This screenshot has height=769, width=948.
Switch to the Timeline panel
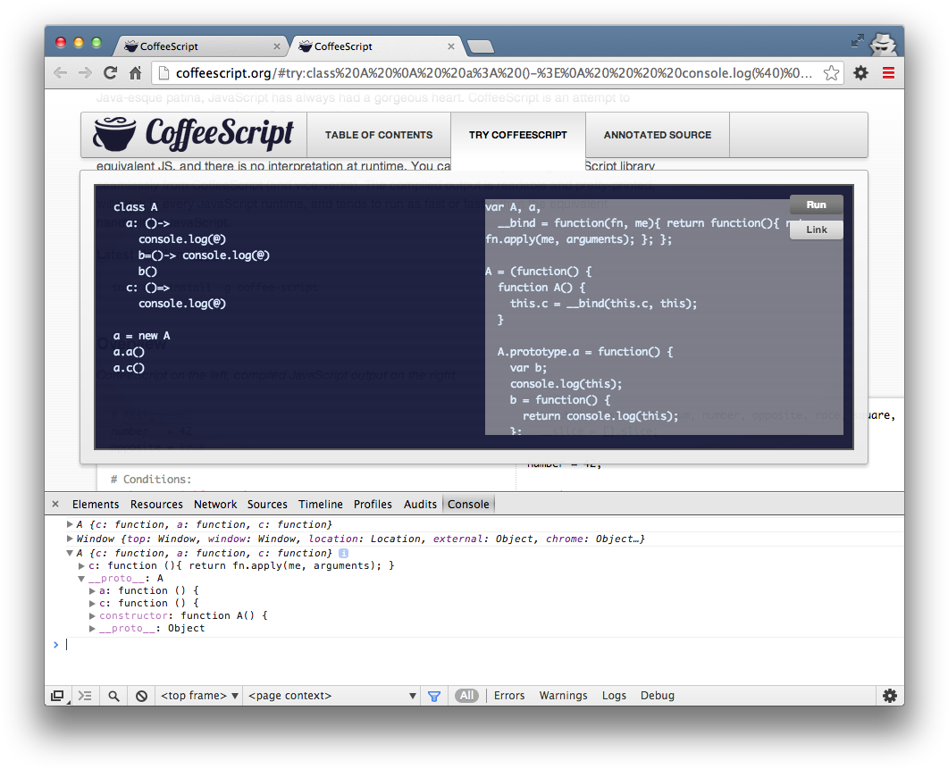pyautogui.click(x=321, y=505)
